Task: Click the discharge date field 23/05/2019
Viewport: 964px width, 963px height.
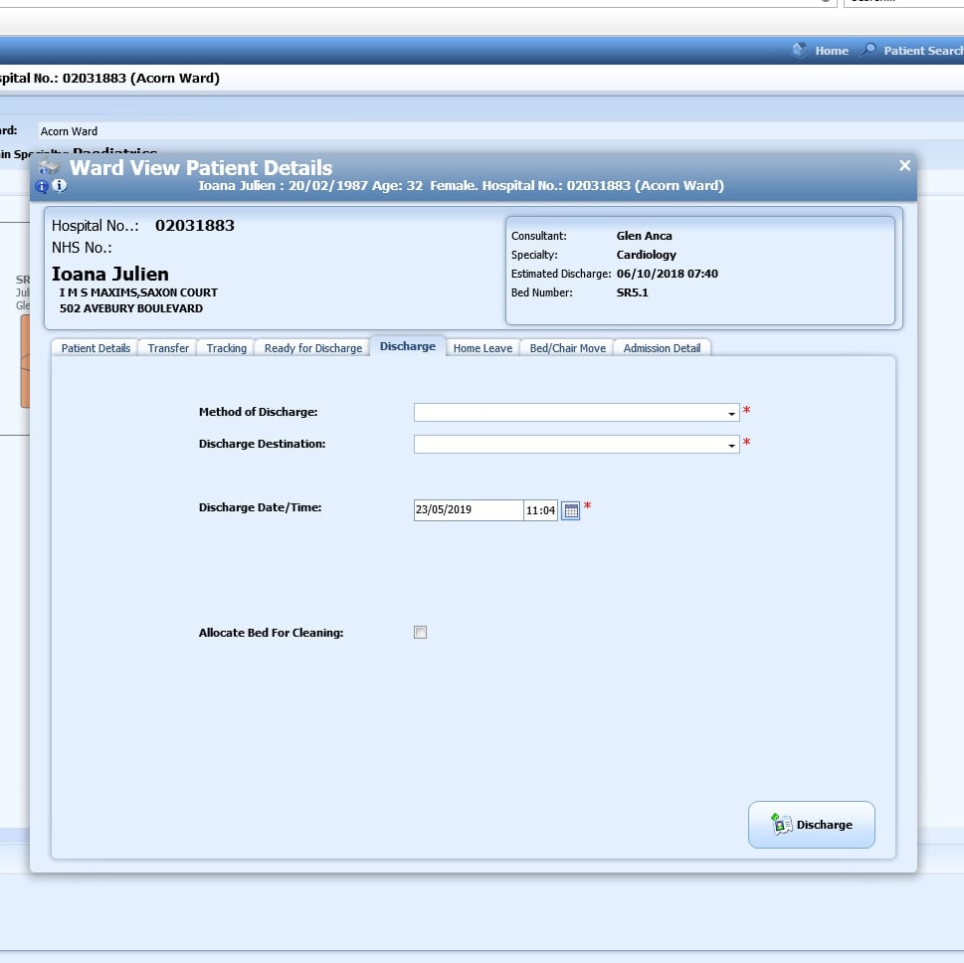Action: click(469, 509)
